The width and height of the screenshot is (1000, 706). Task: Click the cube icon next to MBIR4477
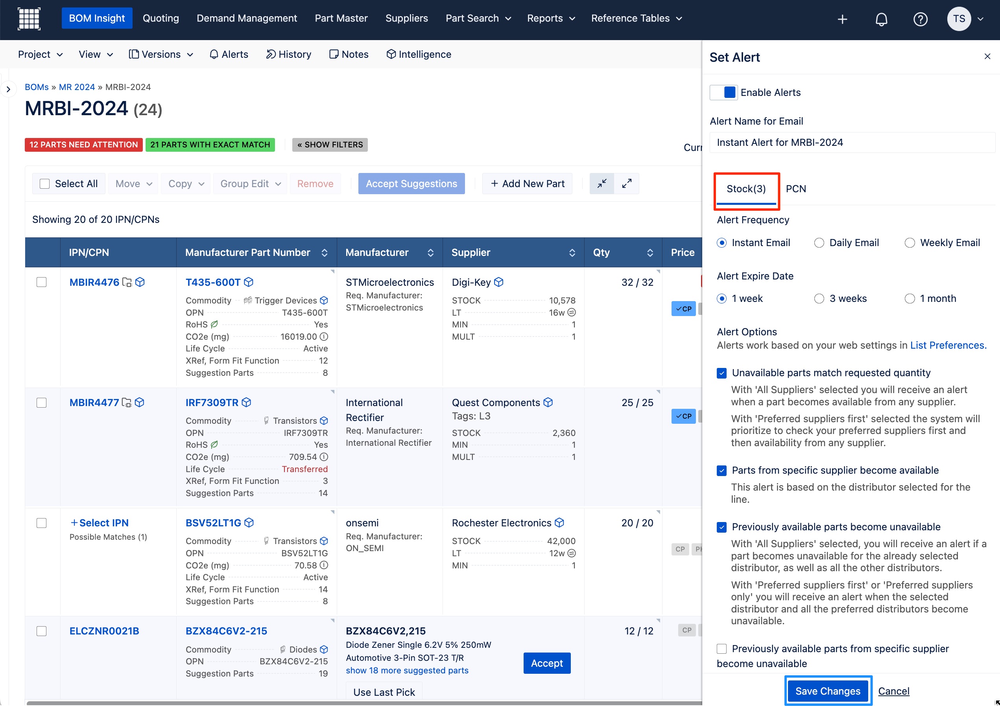pyautogui.click(x=139, y=402)
